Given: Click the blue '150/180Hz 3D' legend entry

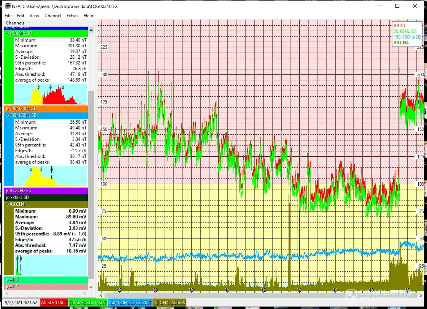Looking at the screenshot, I should pos(407,37).
